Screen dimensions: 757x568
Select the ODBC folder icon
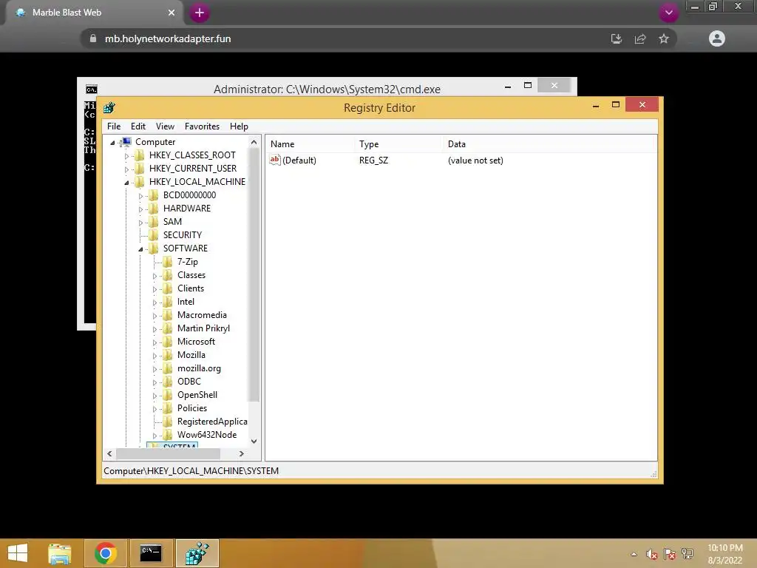pos(168,382)
